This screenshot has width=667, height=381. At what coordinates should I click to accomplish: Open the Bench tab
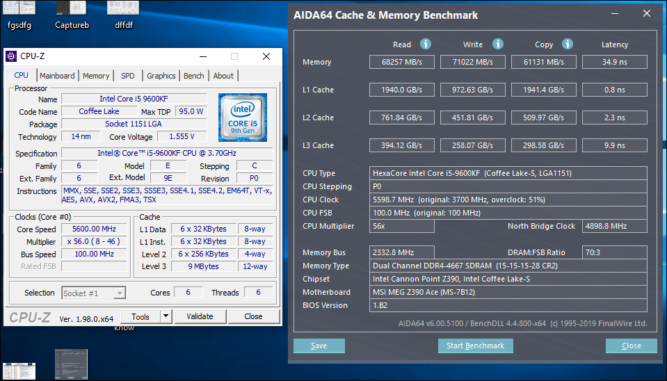[x=194, y=76]
